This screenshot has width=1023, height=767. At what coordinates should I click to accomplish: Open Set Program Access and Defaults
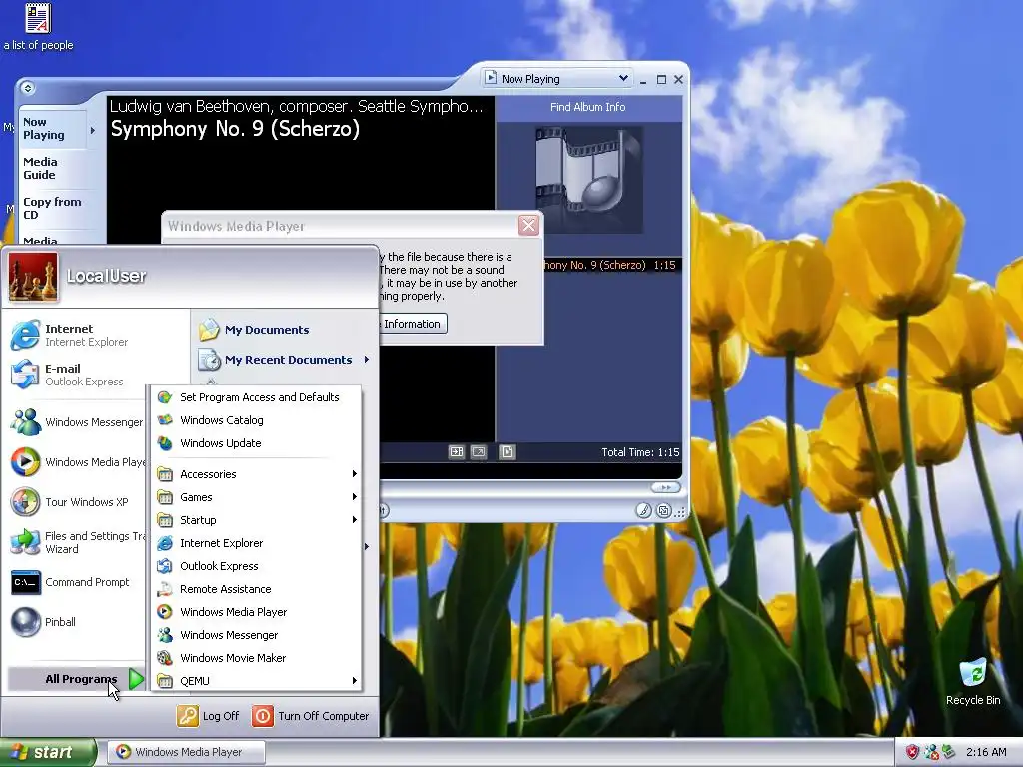coord(257,397)
